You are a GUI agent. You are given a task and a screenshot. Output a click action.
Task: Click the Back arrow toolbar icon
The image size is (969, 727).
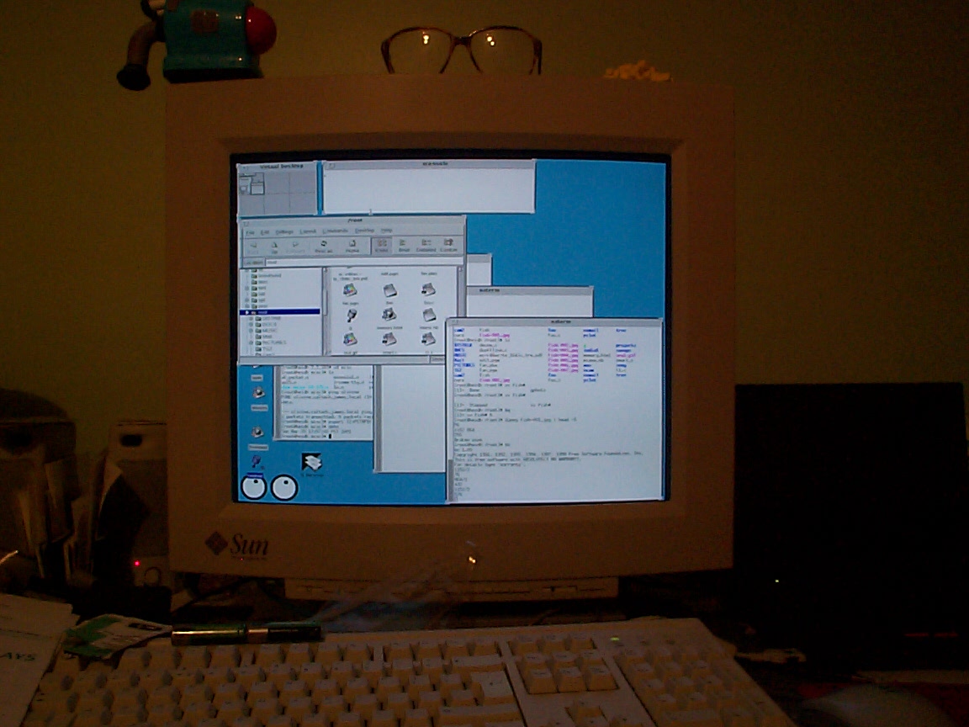coord(252,246)
